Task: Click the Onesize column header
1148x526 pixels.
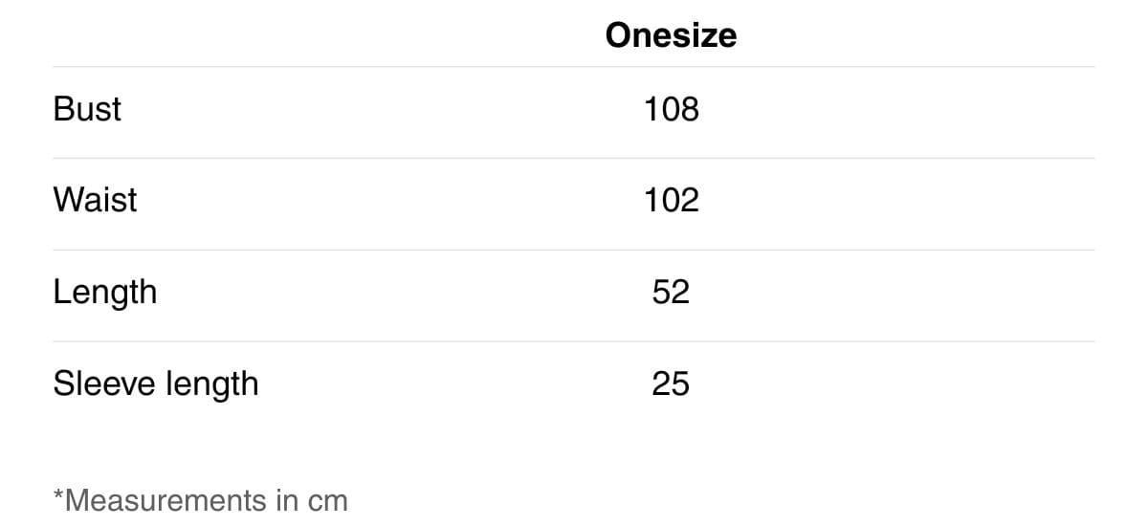Action: 671,35
